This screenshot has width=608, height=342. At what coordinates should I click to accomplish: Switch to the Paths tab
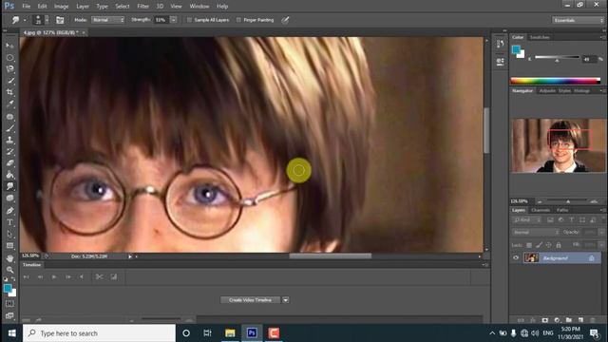[562, 210]
